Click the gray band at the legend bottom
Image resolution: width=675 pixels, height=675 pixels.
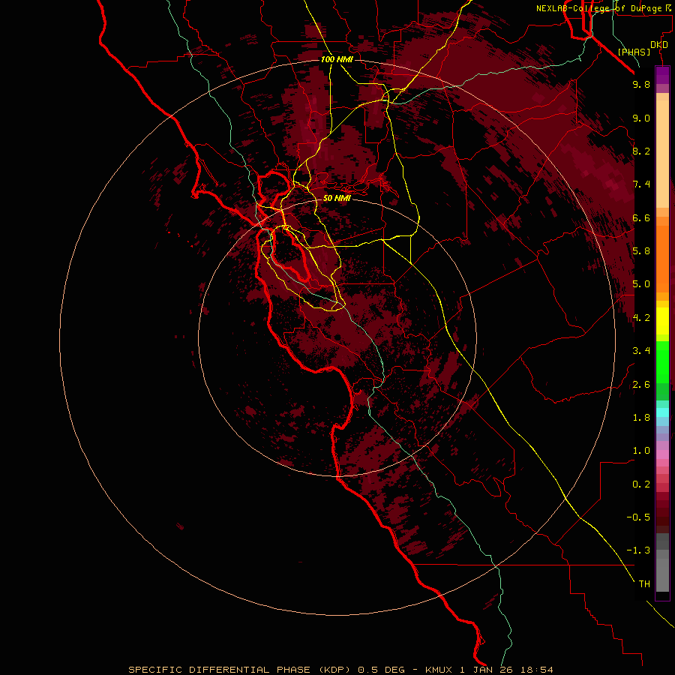[662, 574]
